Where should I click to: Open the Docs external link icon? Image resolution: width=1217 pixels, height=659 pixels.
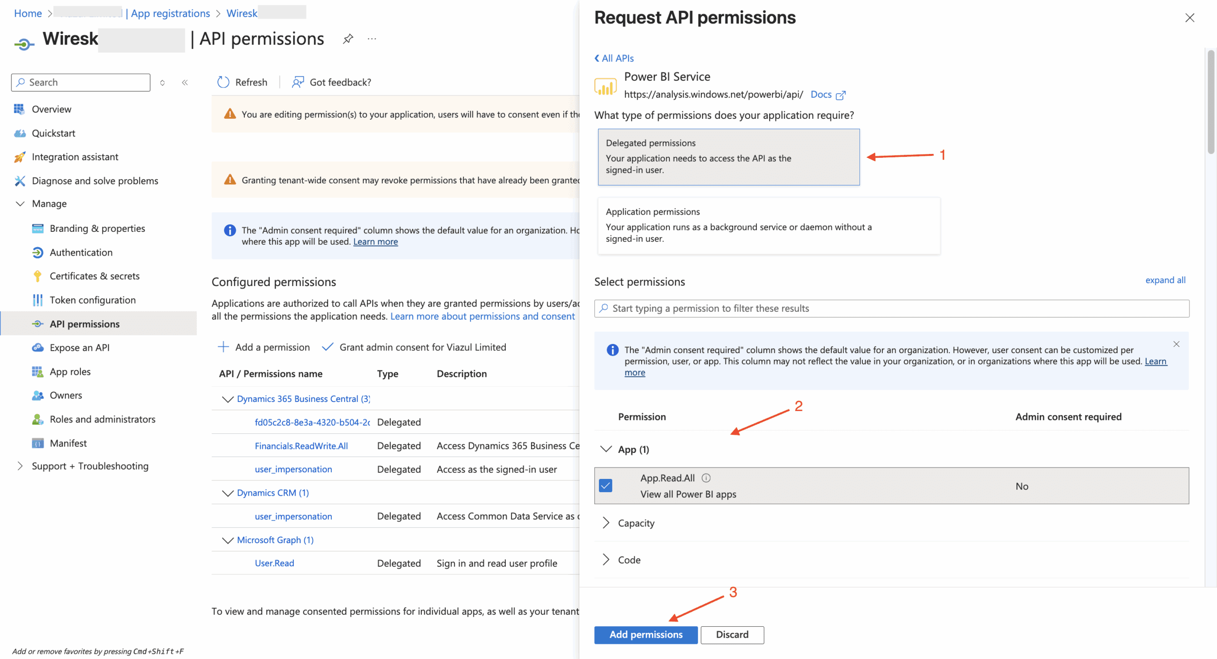pyautogui.click(x=840, y=95)
